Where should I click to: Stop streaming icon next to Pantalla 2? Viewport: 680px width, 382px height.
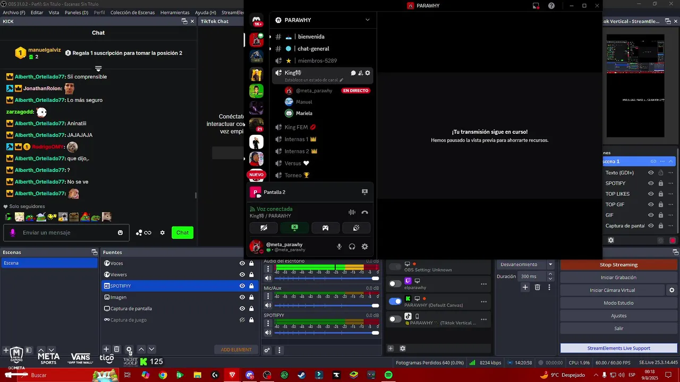(364, 192)
